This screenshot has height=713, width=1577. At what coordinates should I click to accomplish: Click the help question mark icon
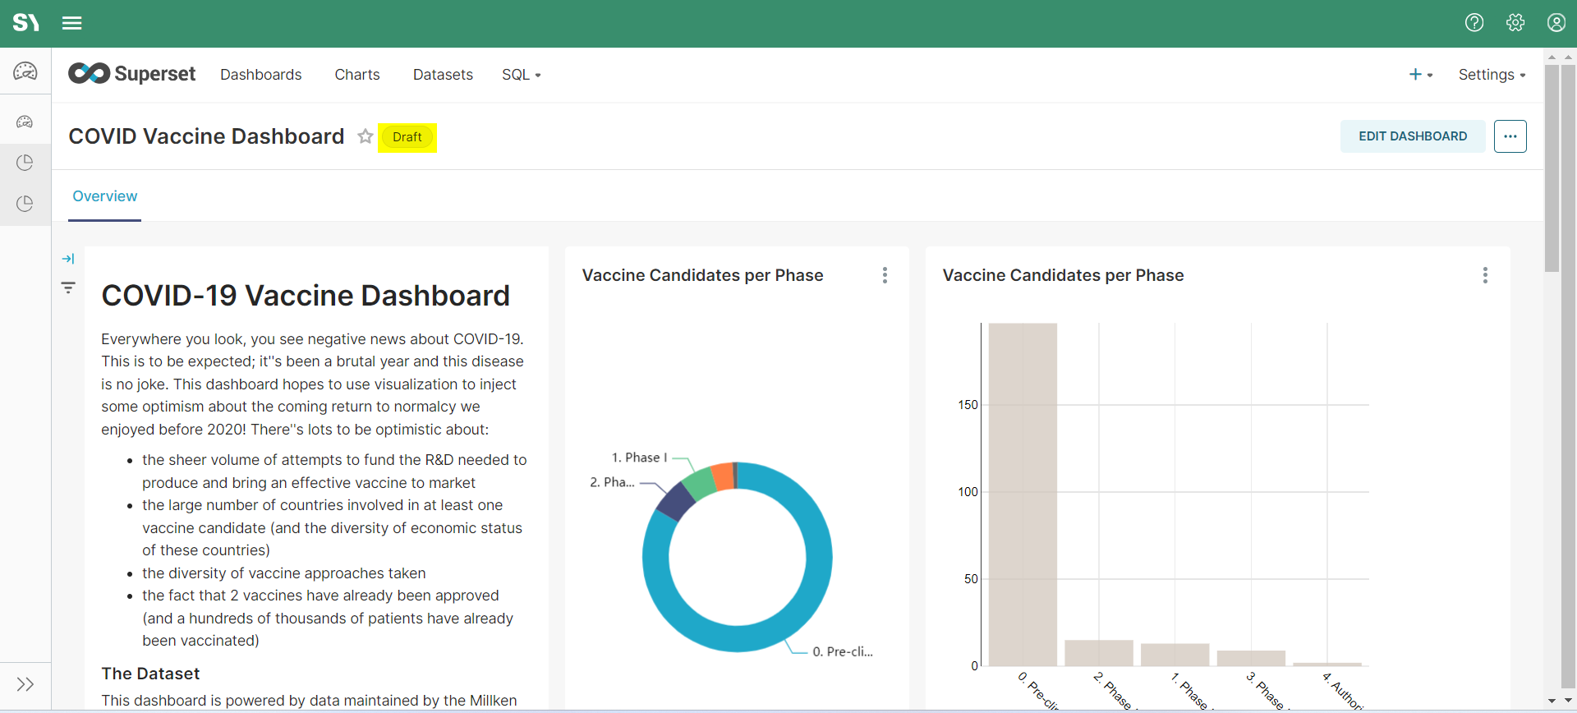[1474, 23]
